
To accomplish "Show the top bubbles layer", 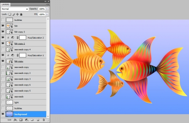I will [x=3, y=20].
